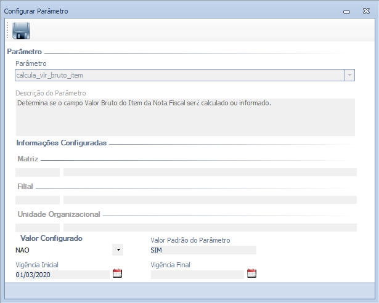Image resolution: width=379 pixels, height=303 pixels.
Task: Click the Filial code field
Action: [38, 200]
